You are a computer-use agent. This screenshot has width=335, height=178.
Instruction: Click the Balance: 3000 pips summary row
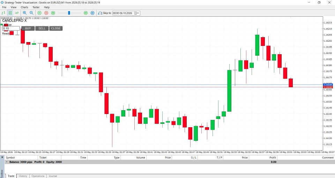(x=170, y=162)
